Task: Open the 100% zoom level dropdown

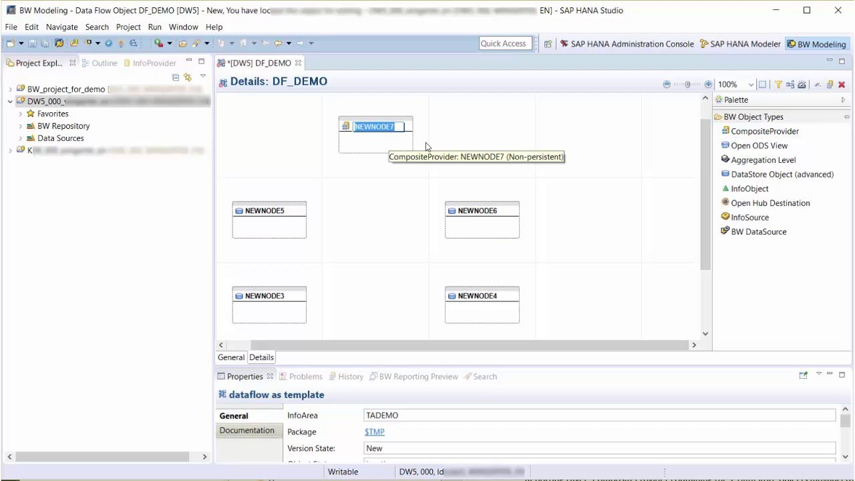Action: 751,85
